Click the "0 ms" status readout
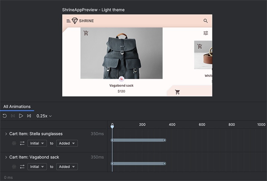 pos(8,177)
